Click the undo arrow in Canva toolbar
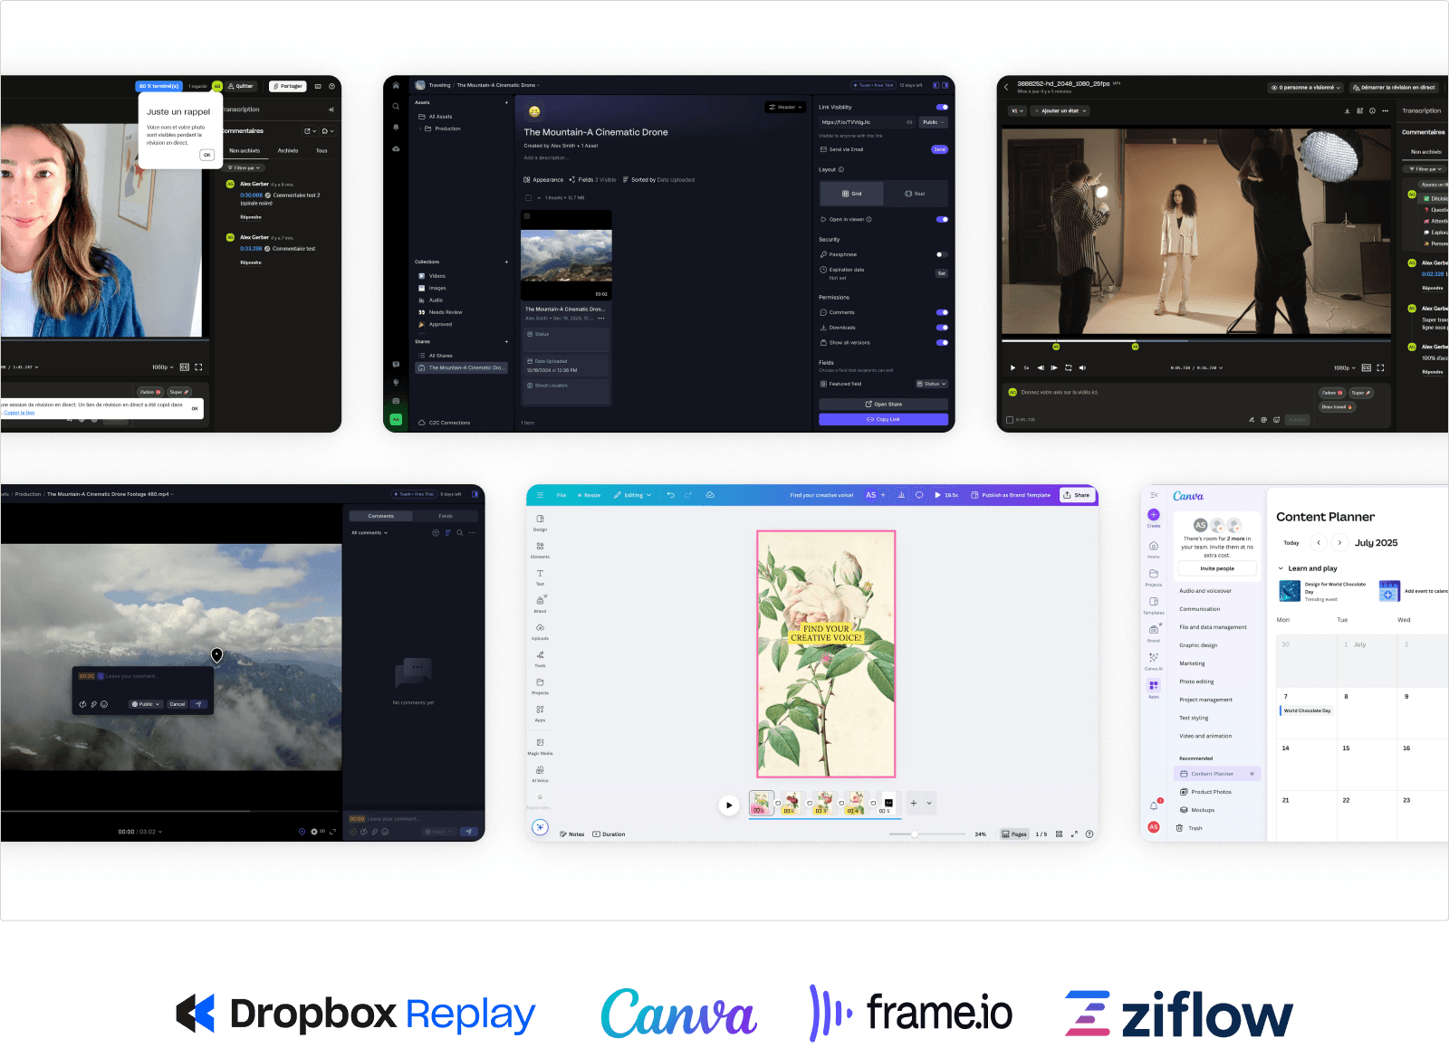 point(670,495)
